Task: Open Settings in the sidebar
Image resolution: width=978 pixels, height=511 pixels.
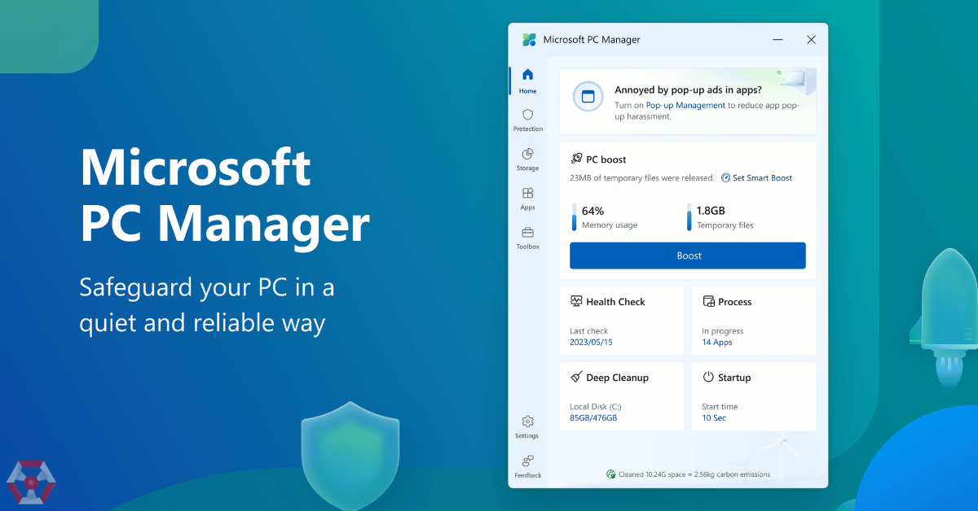Action: pyautogui.click(x=527, y=427)
